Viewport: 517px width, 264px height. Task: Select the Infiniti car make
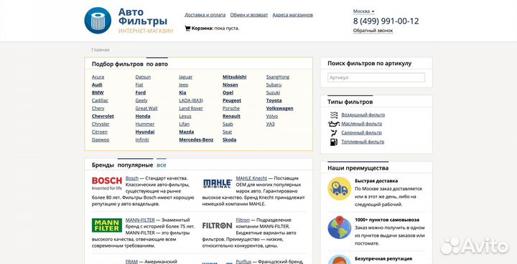tap(142, 140)
